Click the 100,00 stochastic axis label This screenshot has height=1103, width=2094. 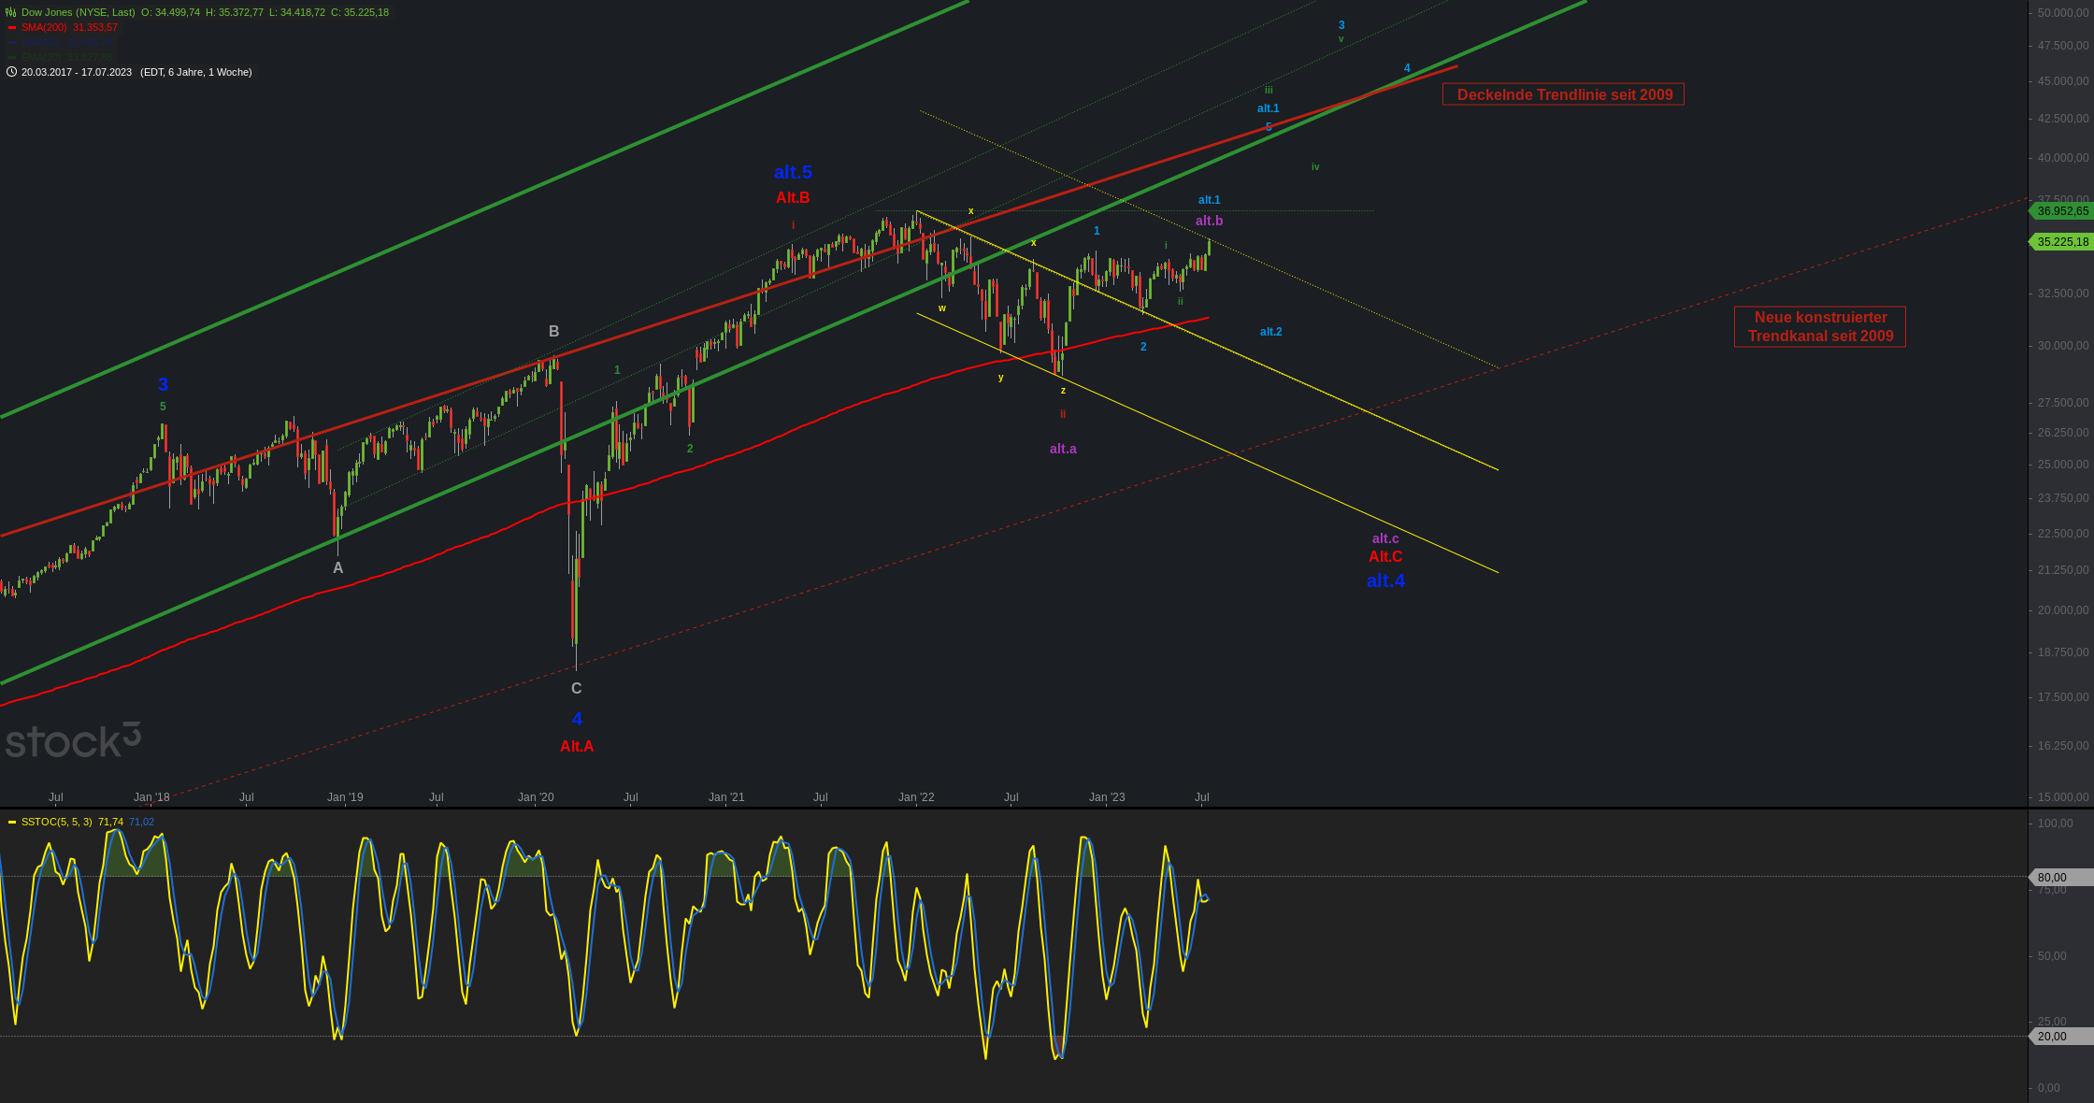point(2055,824)
